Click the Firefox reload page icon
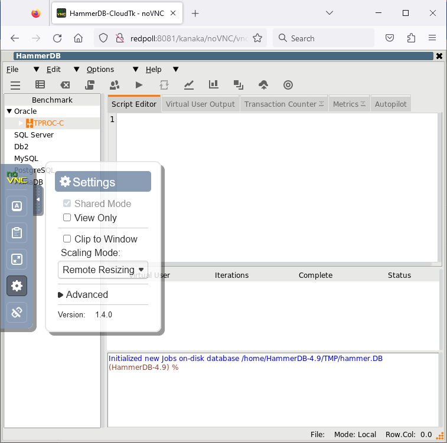This screenshot has height=443, width=447. coord(57,38)
